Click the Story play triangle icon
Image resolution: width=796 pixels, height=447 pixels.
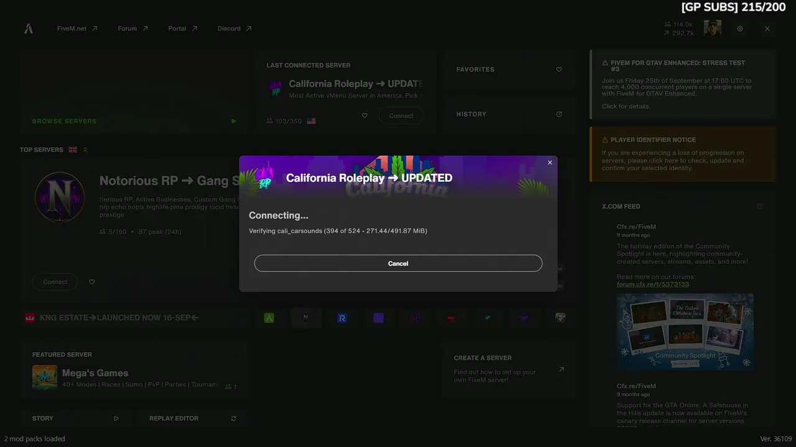pyautogui.click(x=116, y=418)
